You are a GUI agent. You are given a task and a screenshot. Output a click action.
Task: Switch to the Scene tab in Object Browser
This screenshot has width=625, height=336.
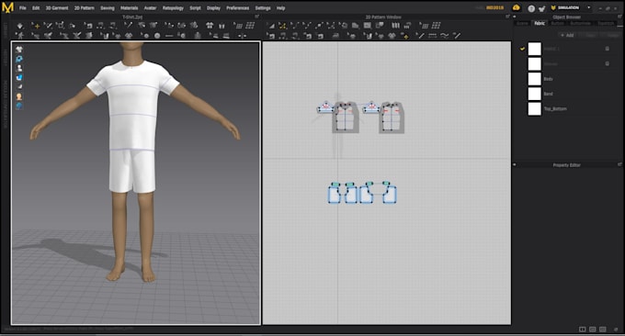[x=522, y=24]
